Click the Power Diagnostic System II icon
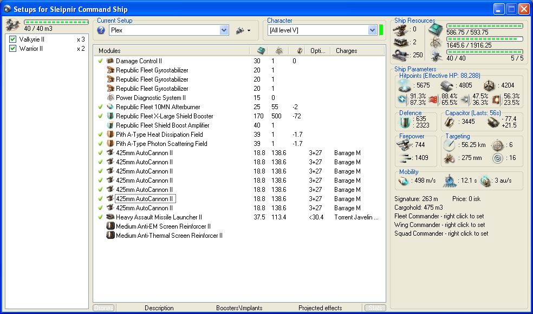The width and height of the screenshot is (533, 314). 110,97
